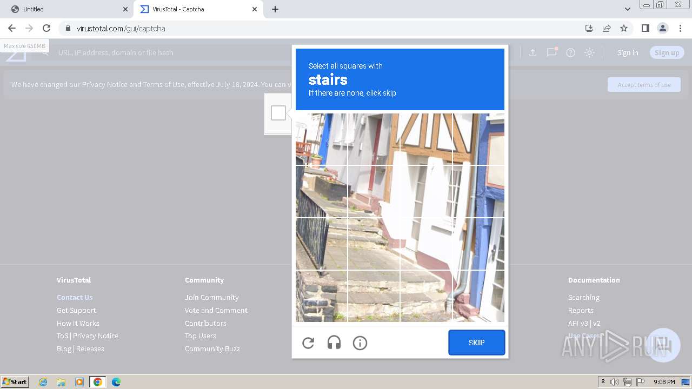Open the How It Works link

[78, 323]
